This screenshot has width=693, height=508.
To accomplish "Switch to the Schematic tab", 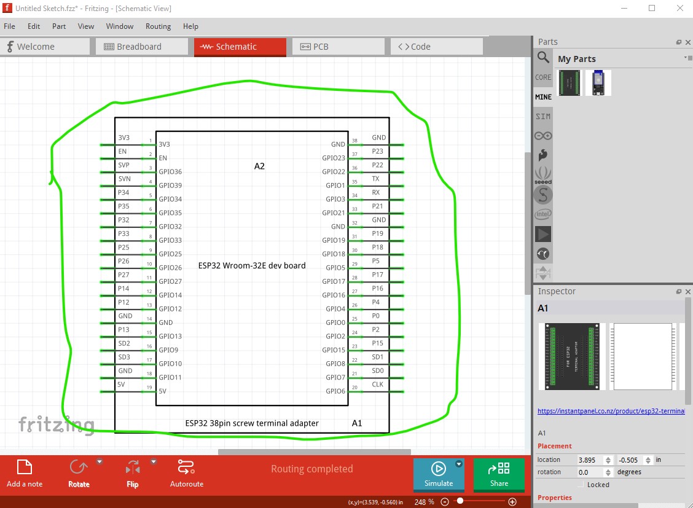I will [240, 47].
